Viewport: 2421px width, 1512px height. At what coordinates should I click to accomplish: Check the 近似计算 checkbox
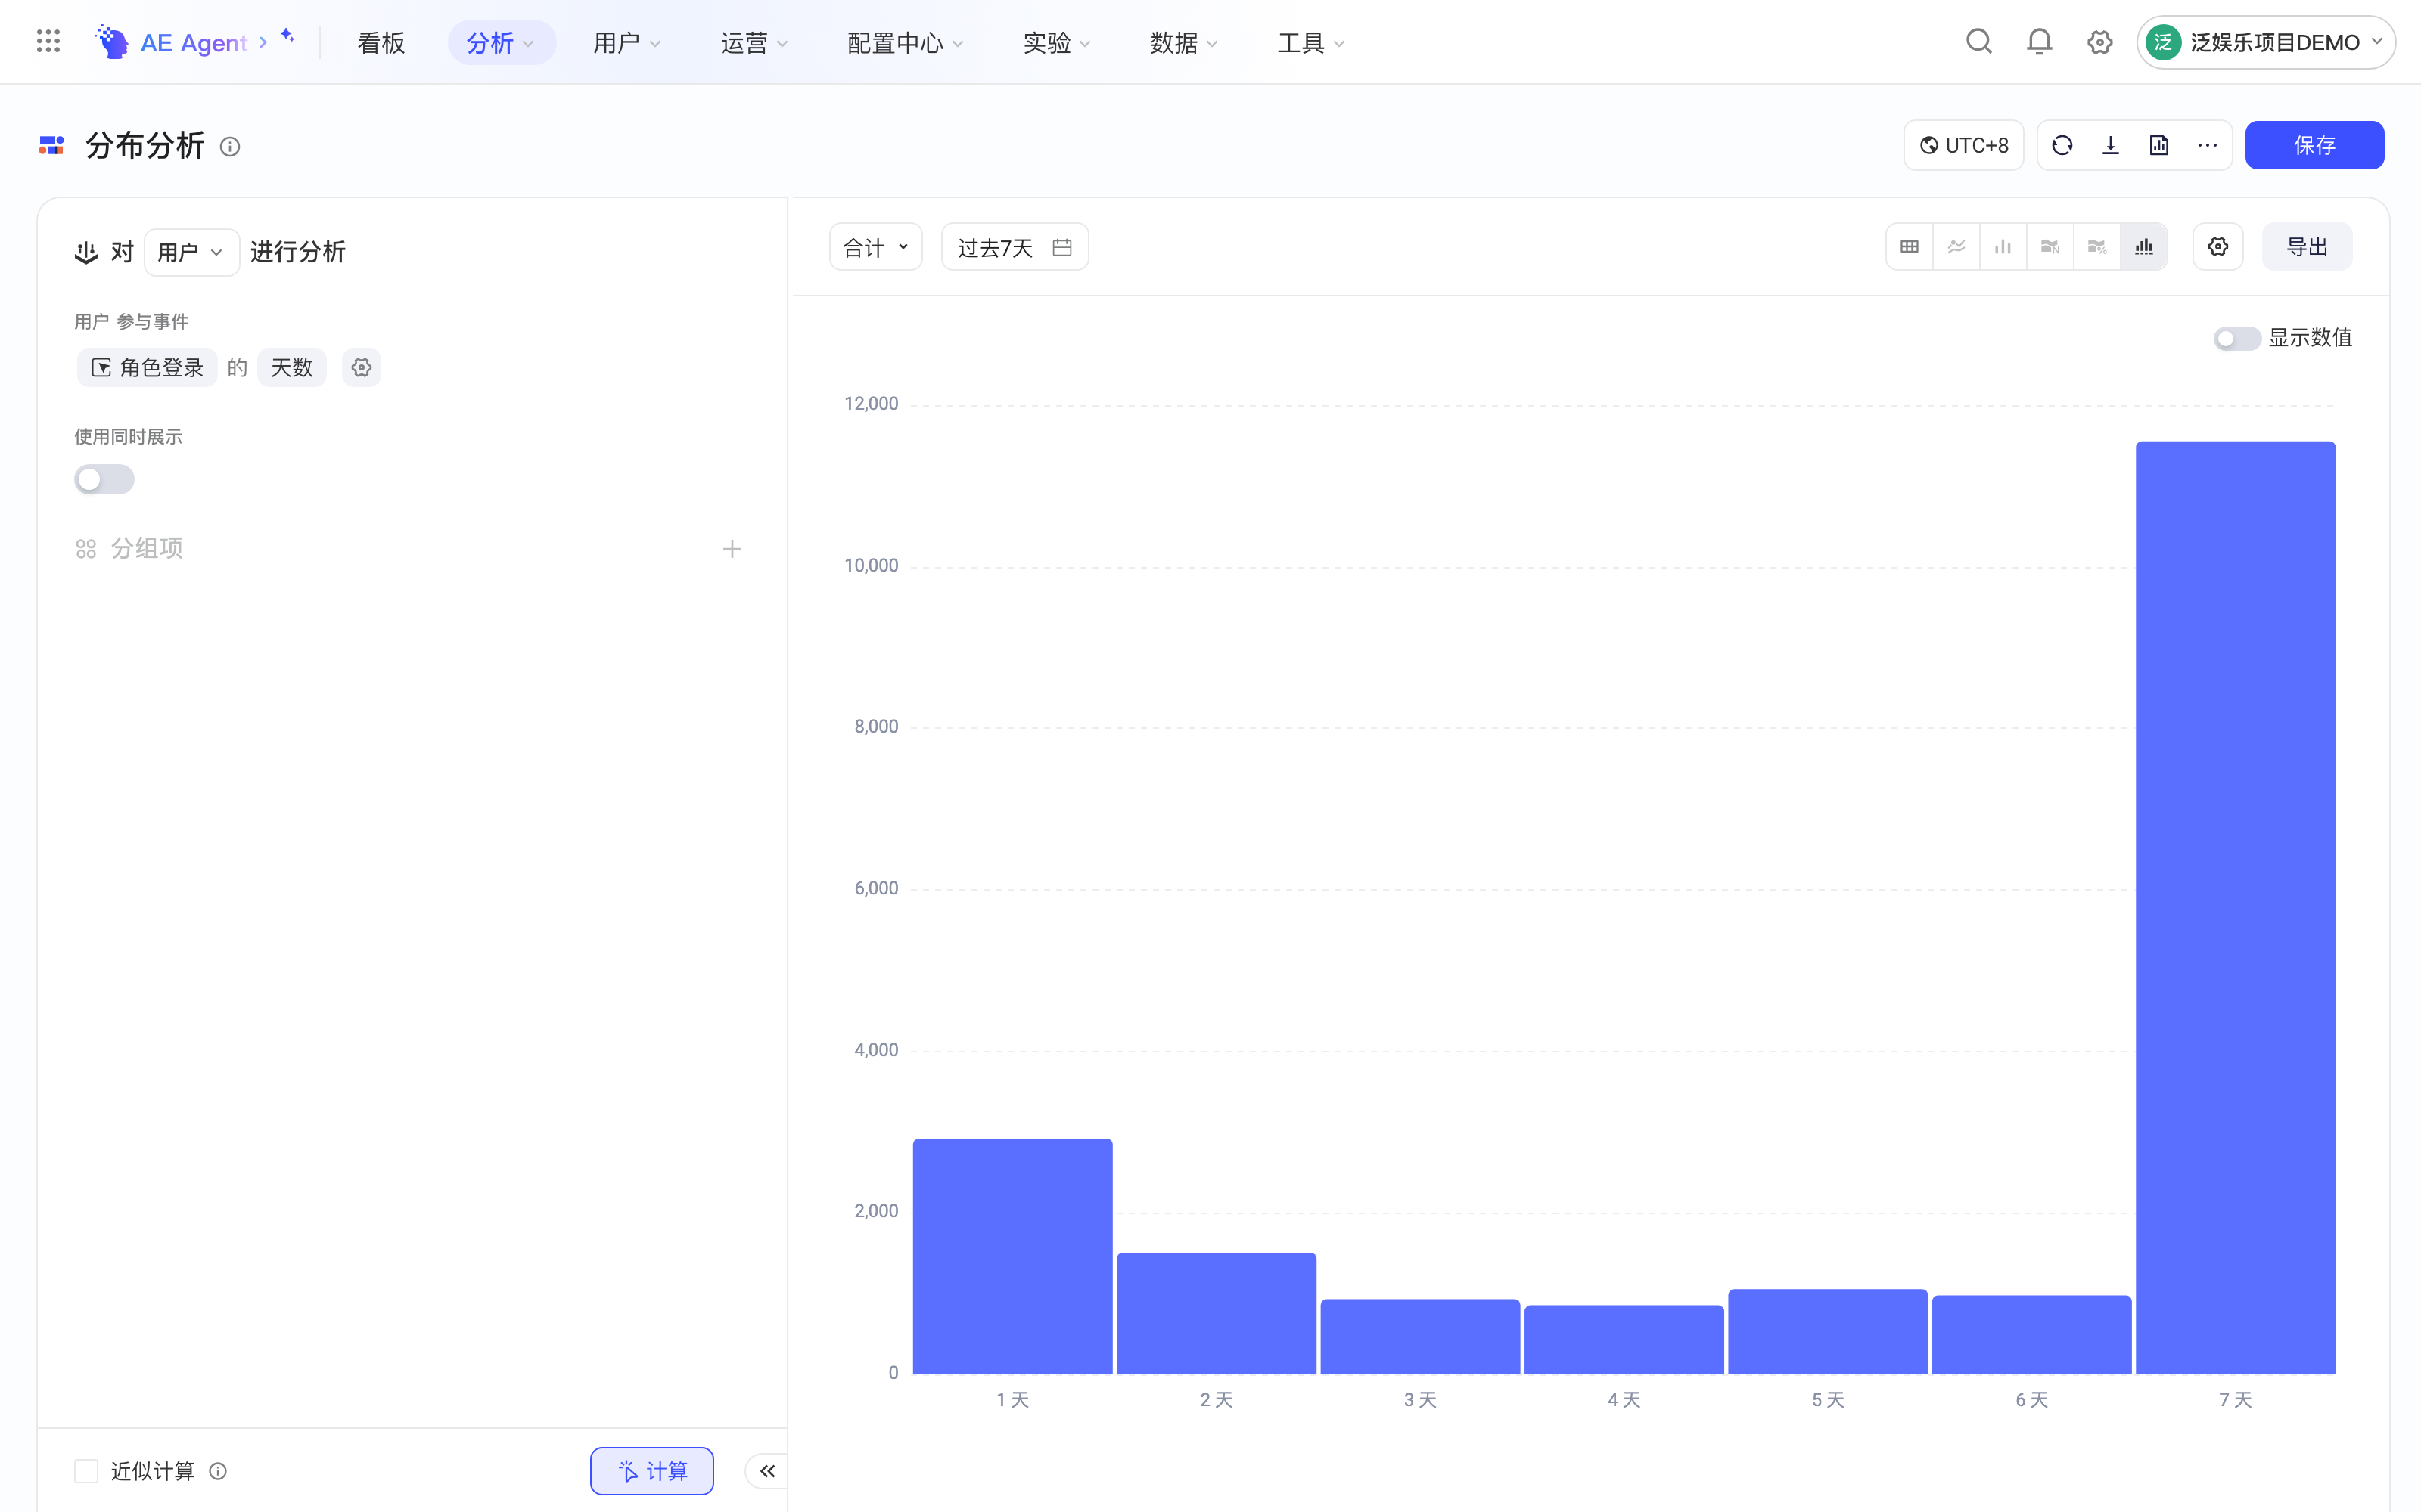[x=86, y=1471]
